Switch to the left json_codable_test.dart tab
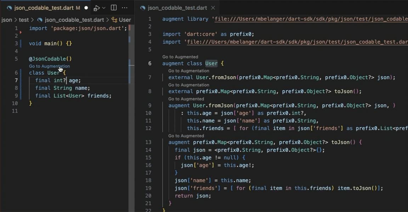 (44, 8)
